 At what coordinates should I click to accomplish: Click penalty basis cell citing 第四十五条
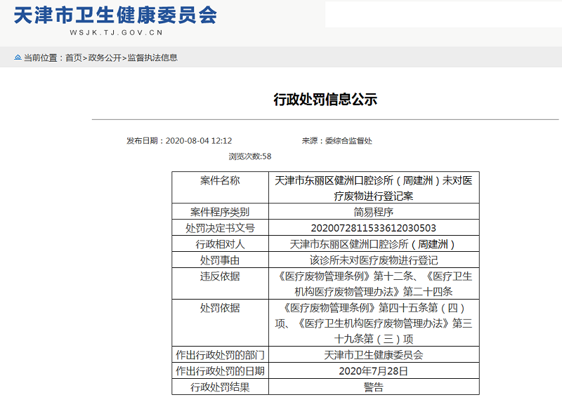[374, 323]
